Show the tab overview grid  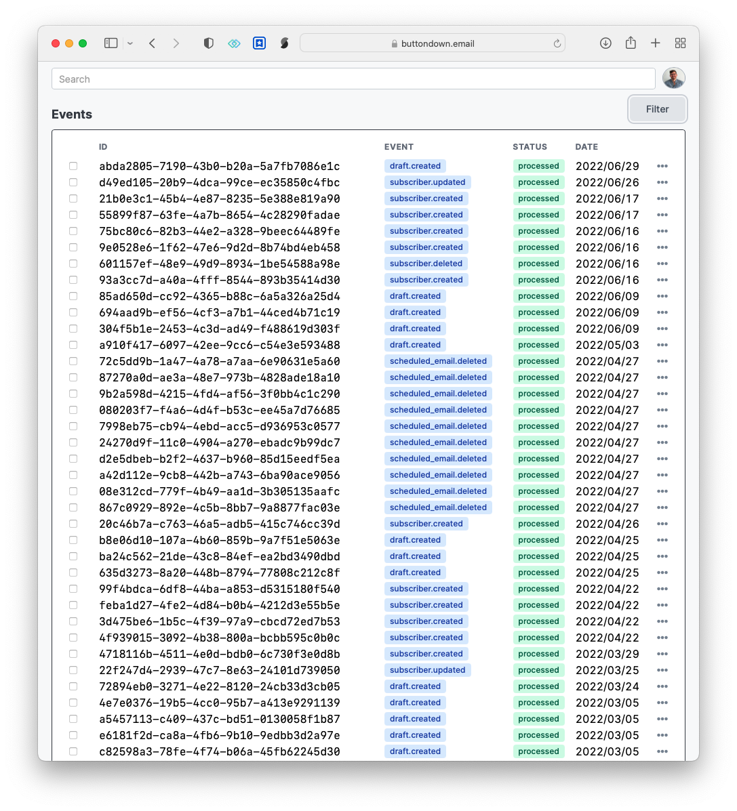[x=681, y=43]
